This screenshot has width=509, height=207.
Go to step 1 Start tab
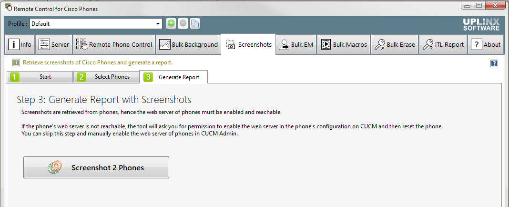[x=39, y=77]
